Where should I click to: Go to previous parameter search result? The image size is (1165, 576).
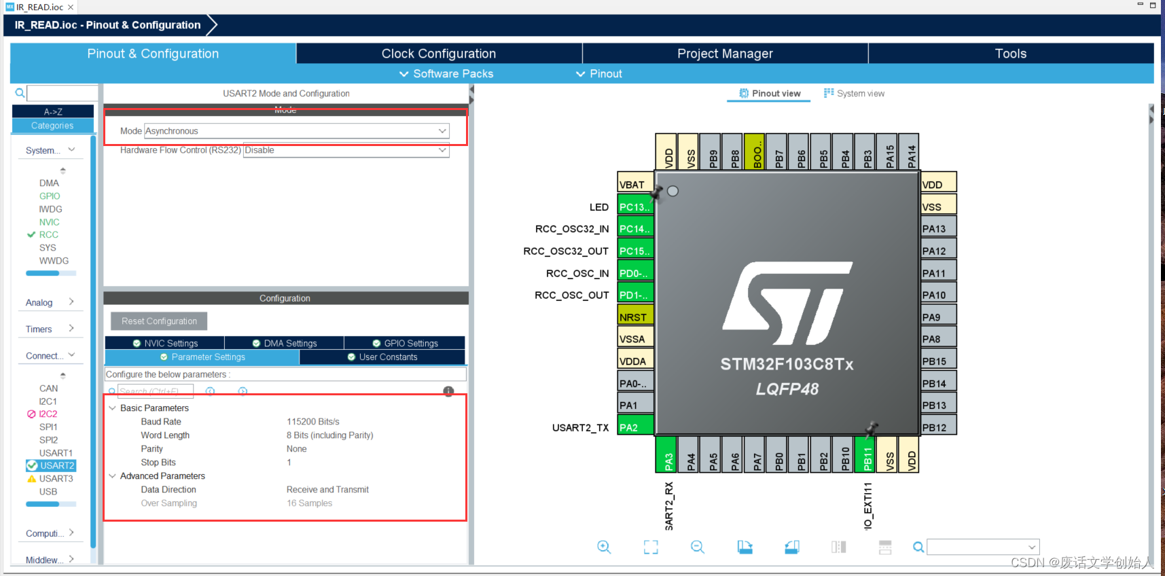point(211,391)
